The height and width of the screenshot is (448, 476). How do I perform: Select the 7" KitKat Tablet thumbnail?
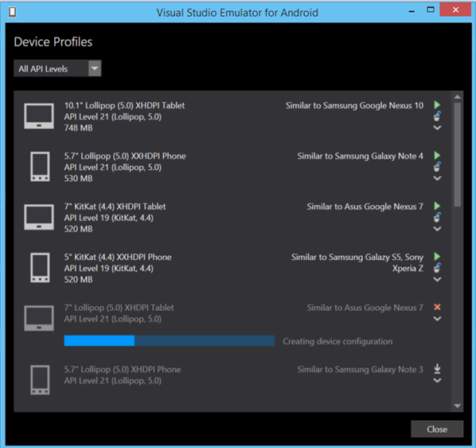(39, 217)
